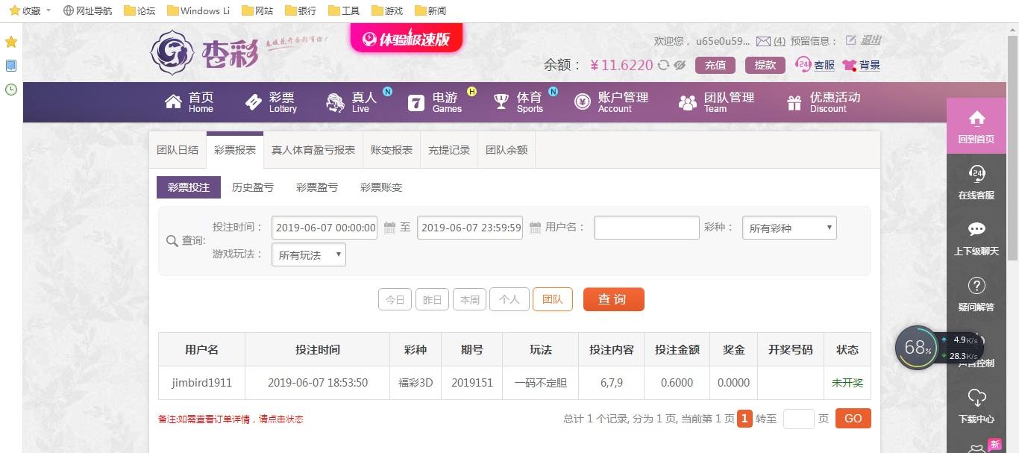Click 回到首页 in right sidebar

point(976,126)
